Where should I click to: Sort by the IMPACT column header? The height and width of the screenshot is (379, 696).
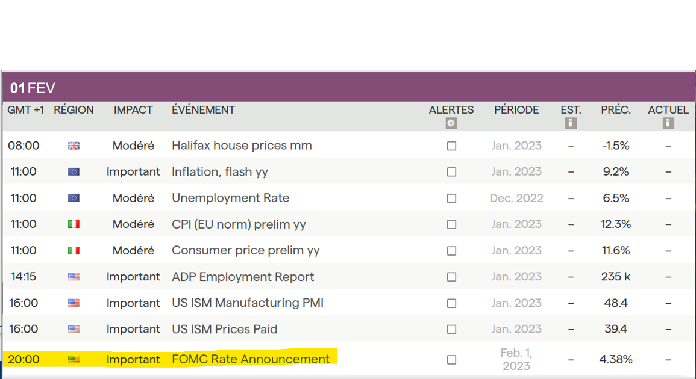133,110
